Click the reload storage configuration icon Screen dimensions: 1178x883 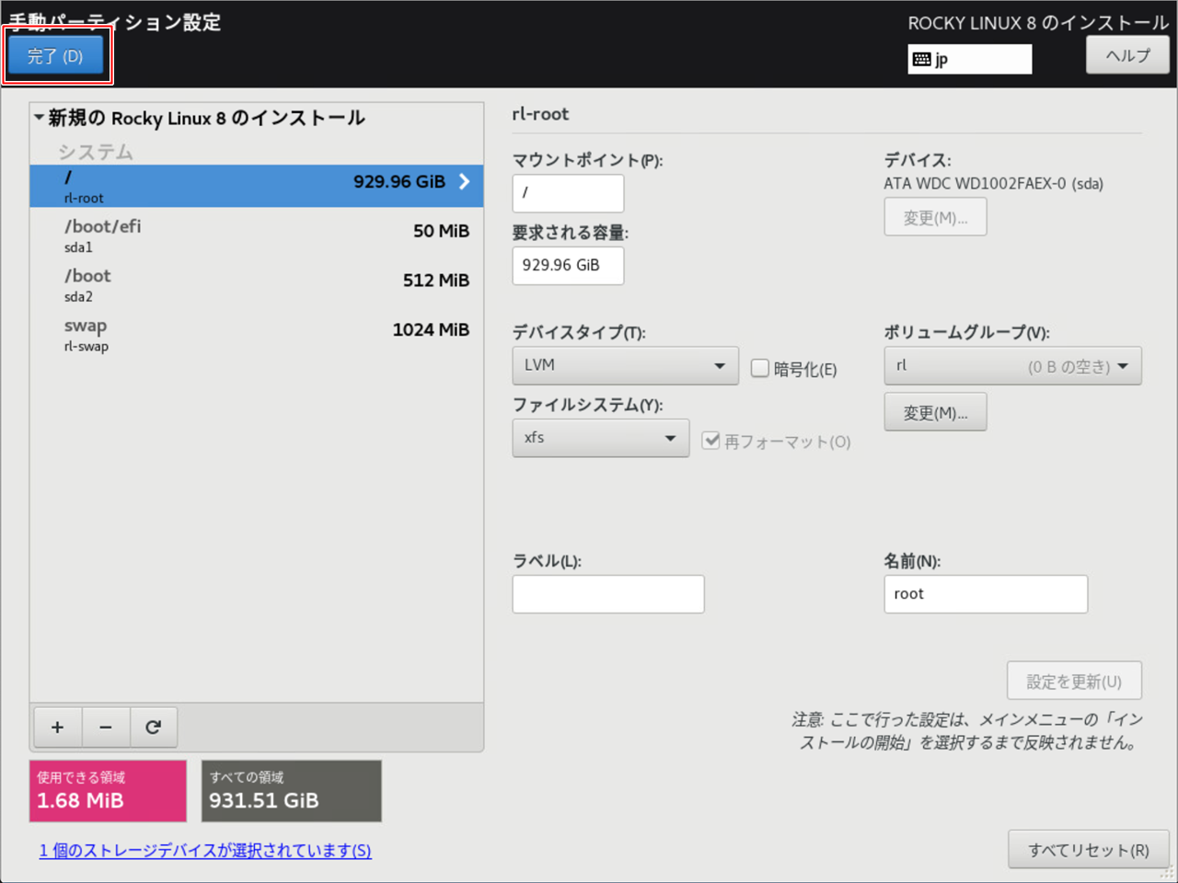154,728
